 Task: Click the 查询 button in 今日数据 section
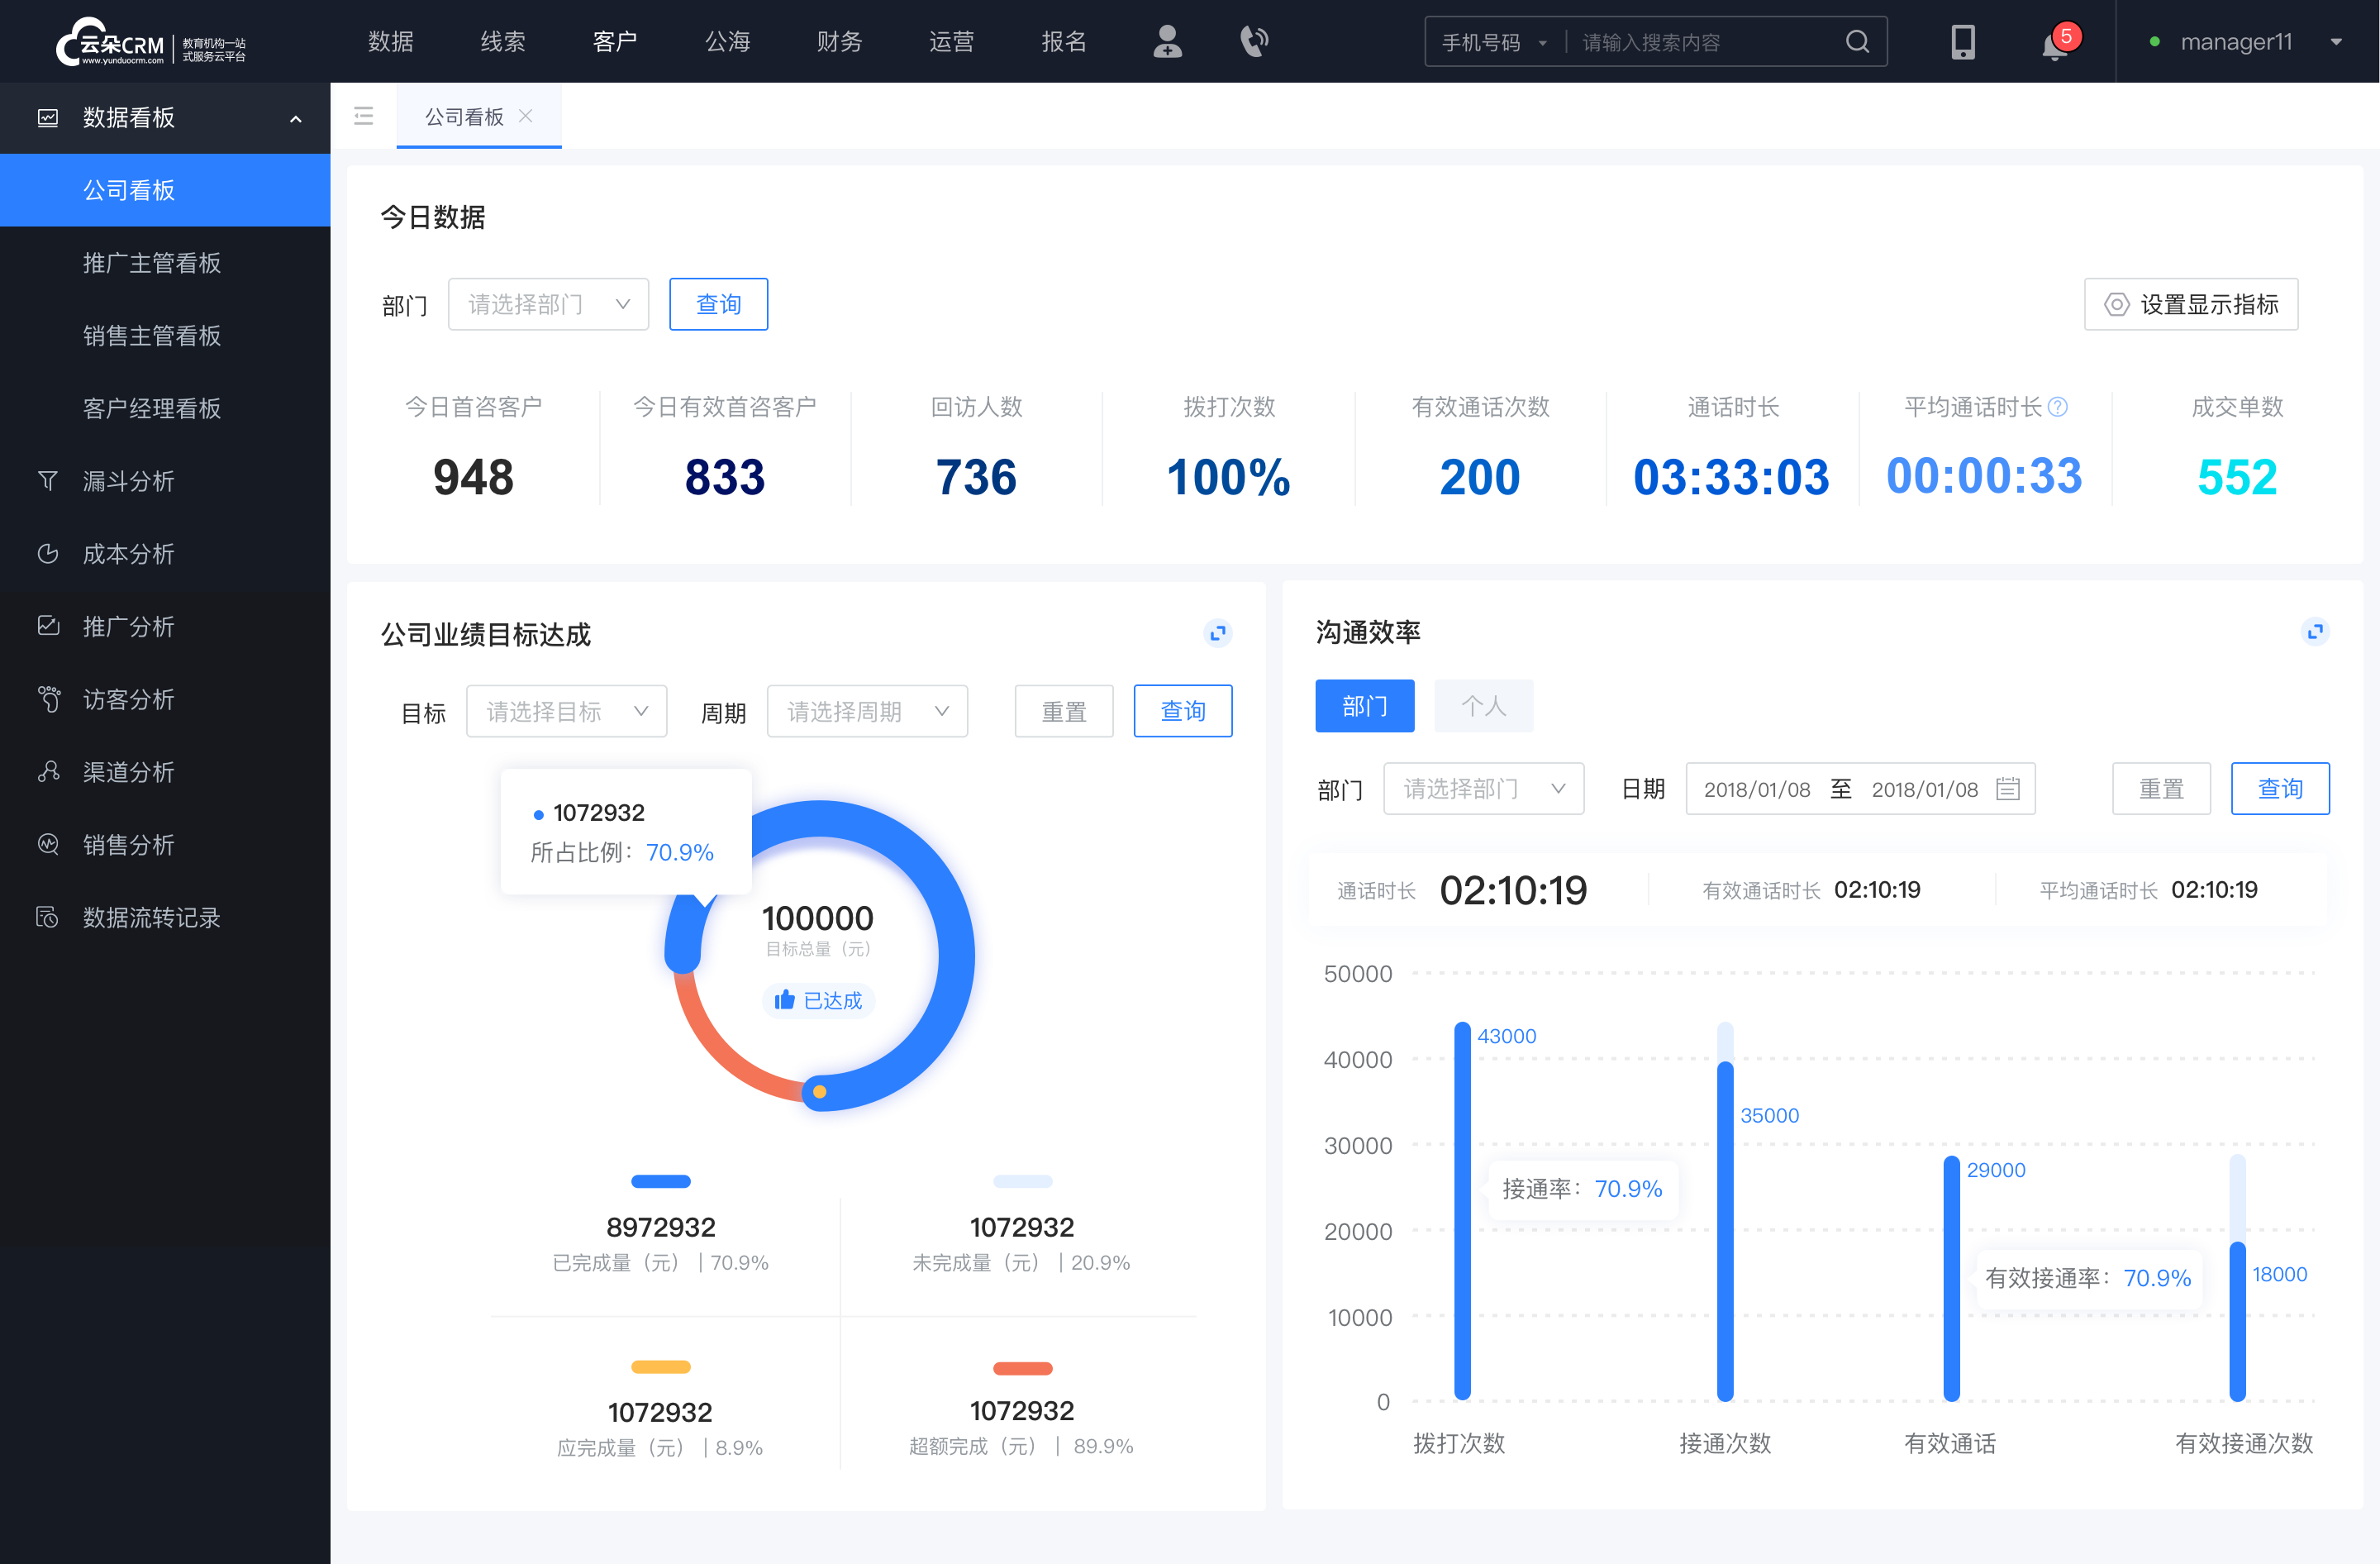[x=716, y=302]
